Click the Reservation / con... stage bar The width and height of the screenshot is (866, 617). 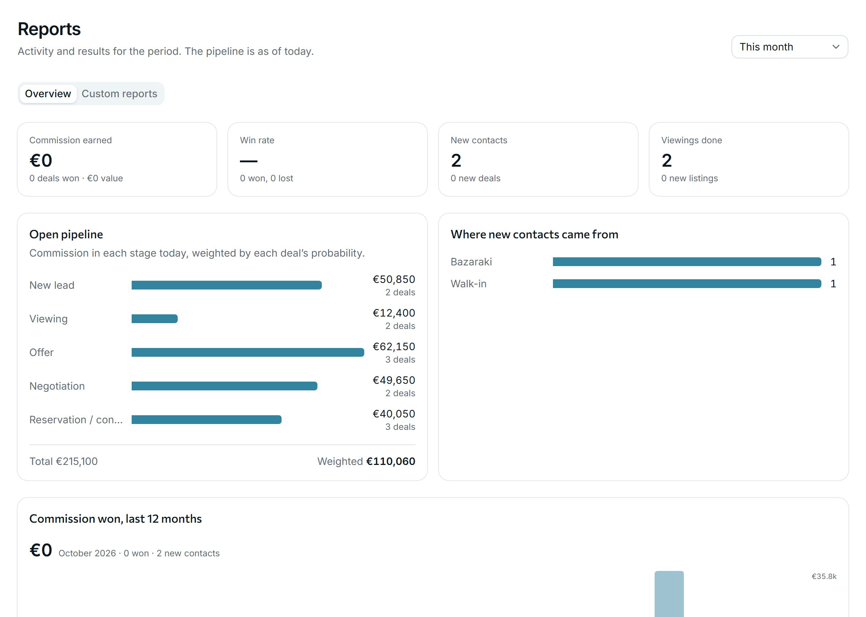click(x=206, y=420)
